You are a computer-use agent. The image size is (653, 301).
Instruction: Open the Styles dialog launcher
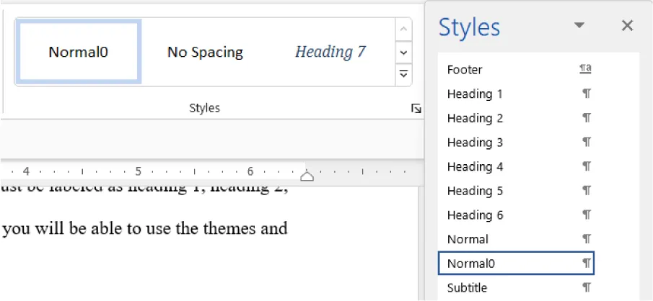pos(416,108)
